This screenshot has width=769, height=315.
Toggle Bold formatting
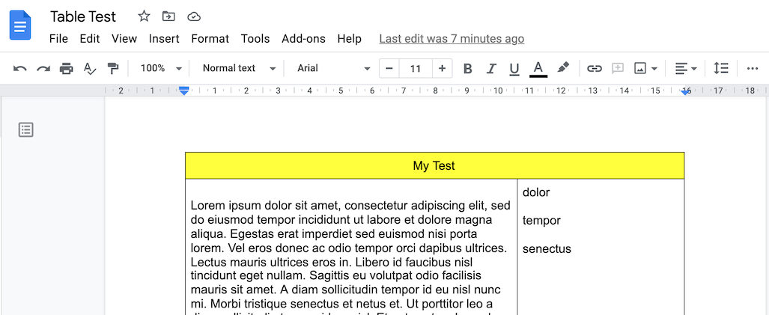click(x=467, y=69)
